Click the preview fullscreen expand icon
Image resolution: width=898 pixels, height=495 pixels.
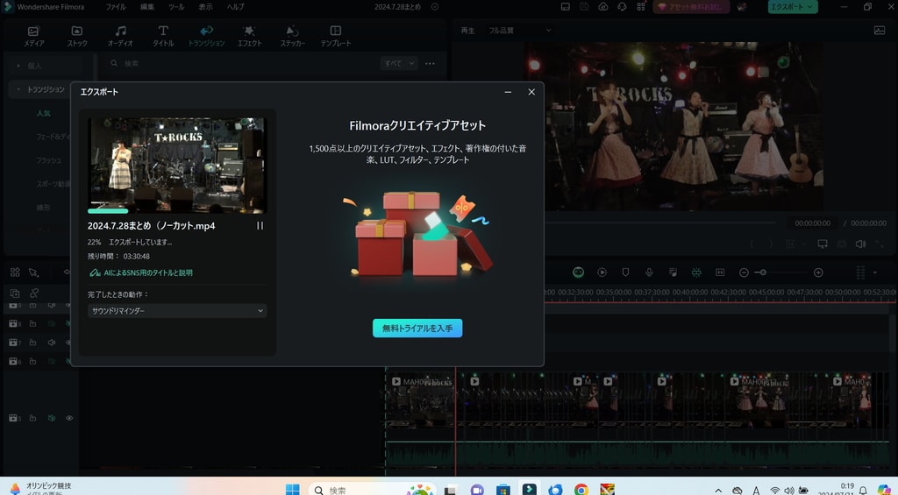pyautogui.click(x=879, y=244)
